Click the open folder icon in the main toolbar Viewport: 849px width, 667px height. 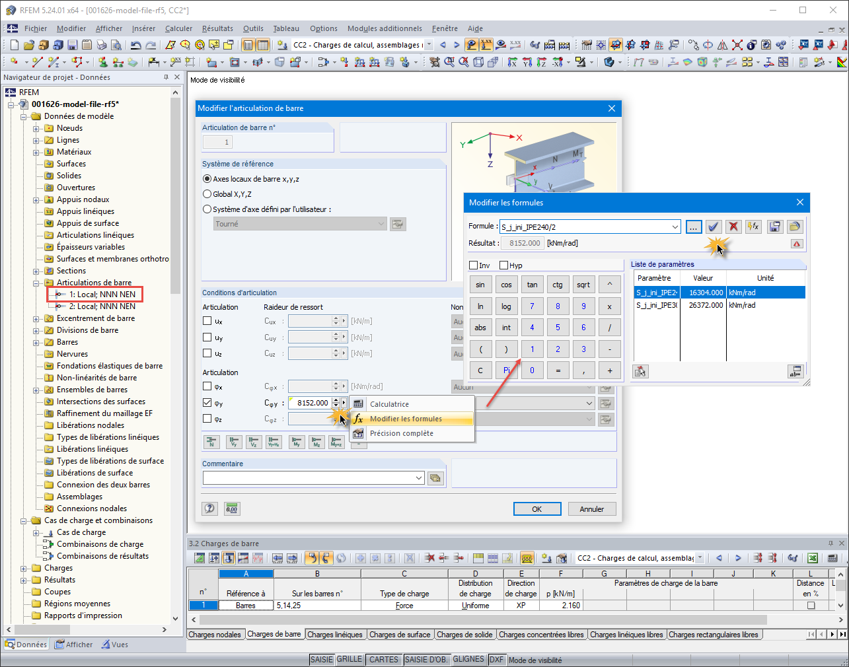coord(28,45)
